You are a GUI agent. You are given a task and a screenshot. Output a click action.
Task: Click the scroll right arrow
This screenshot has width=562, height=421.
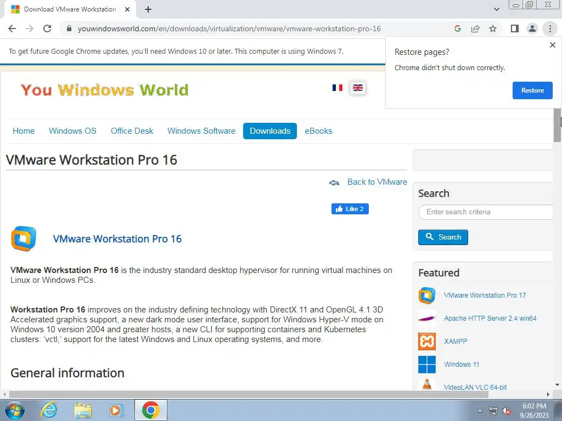point(548,394)
